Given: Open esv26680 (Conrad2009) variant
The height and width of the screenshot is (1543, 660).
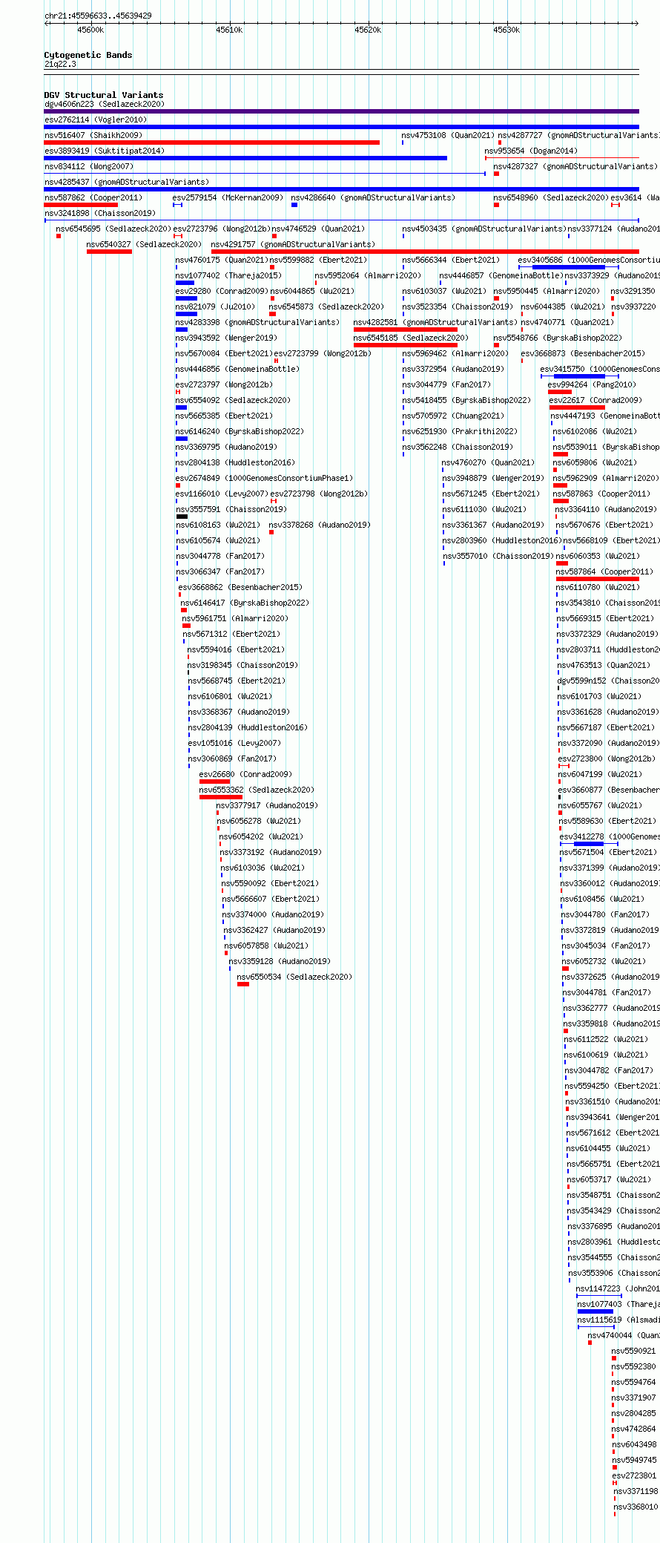Looking at the screenshot, I should tap(245, 775).
